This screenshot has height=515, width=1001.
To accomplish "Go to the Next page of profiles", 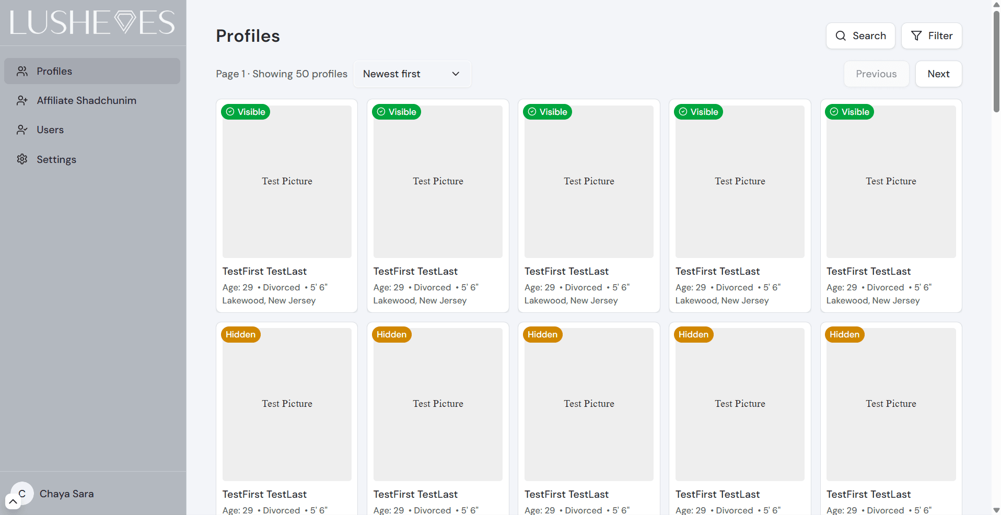I will point(938,74).
